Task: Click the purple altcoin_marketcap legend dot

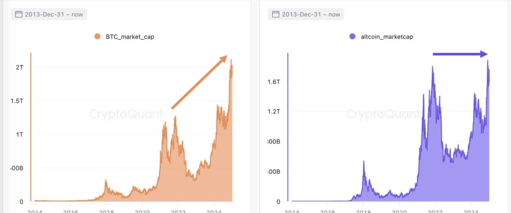Action: (352, 37)
